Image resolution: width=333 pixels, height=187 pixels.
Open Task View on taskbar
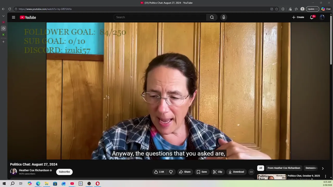coord(21,184)
